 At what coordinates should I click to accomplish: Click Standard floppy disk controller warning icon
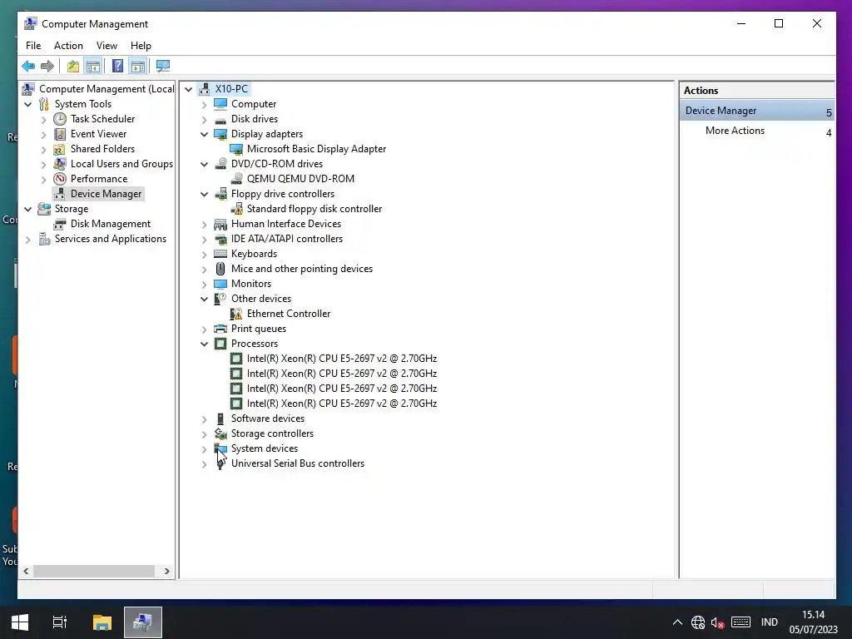pos(236,209)
